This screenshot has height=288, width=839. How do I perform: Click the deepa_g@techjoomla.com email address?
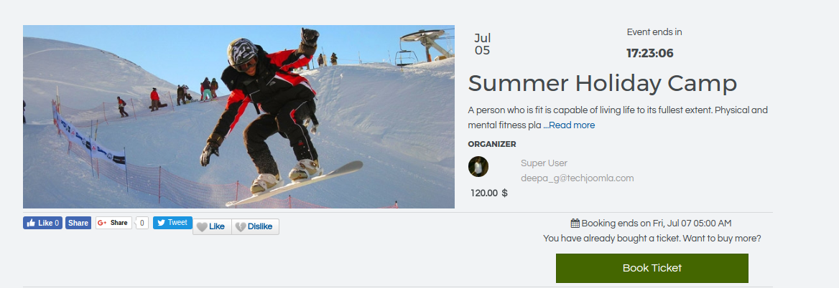(x=578, y=178)
